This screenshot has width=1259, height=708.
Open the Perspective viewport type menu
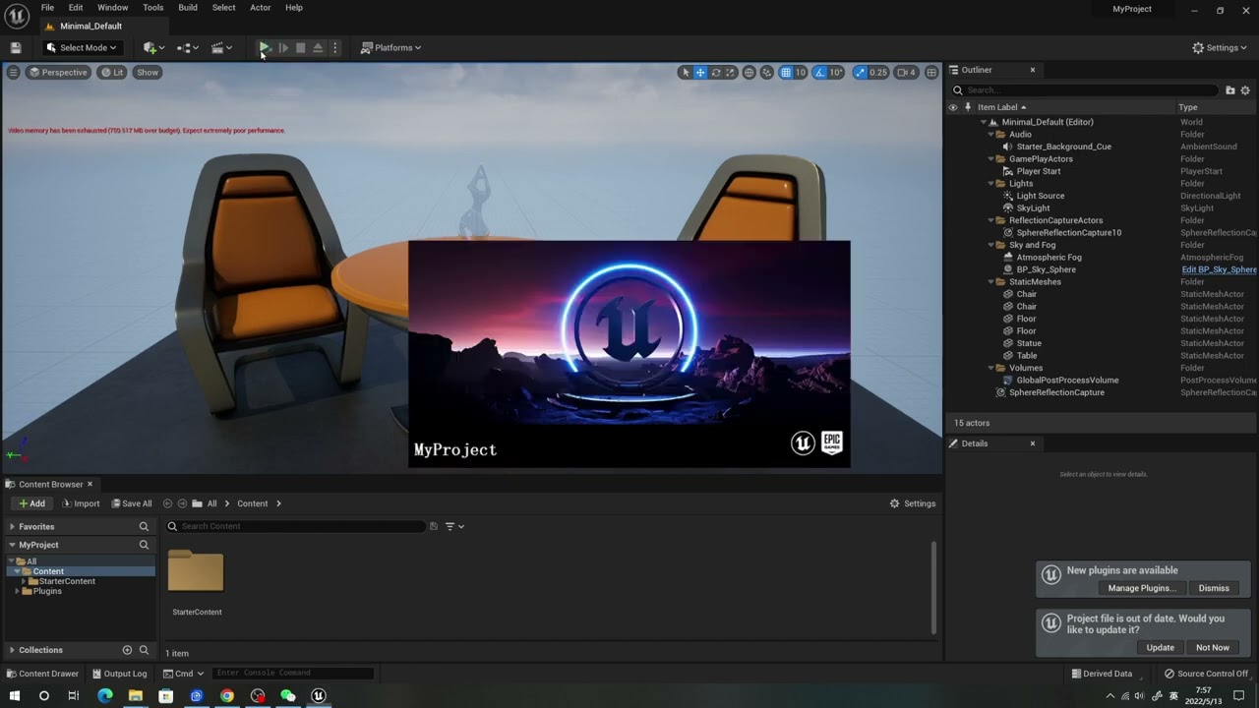click(x=58, y=72)
